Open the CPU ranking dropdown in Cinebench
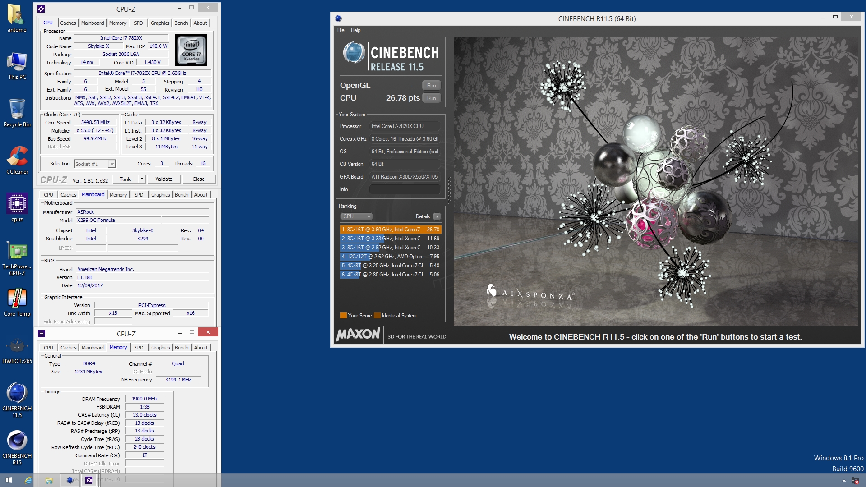The image size is (866, 487). tap(356, 216)
